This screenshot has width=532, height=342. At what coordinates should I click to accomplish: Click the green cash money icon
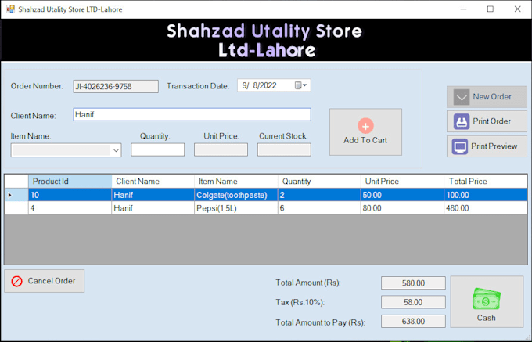coord(486,299)
